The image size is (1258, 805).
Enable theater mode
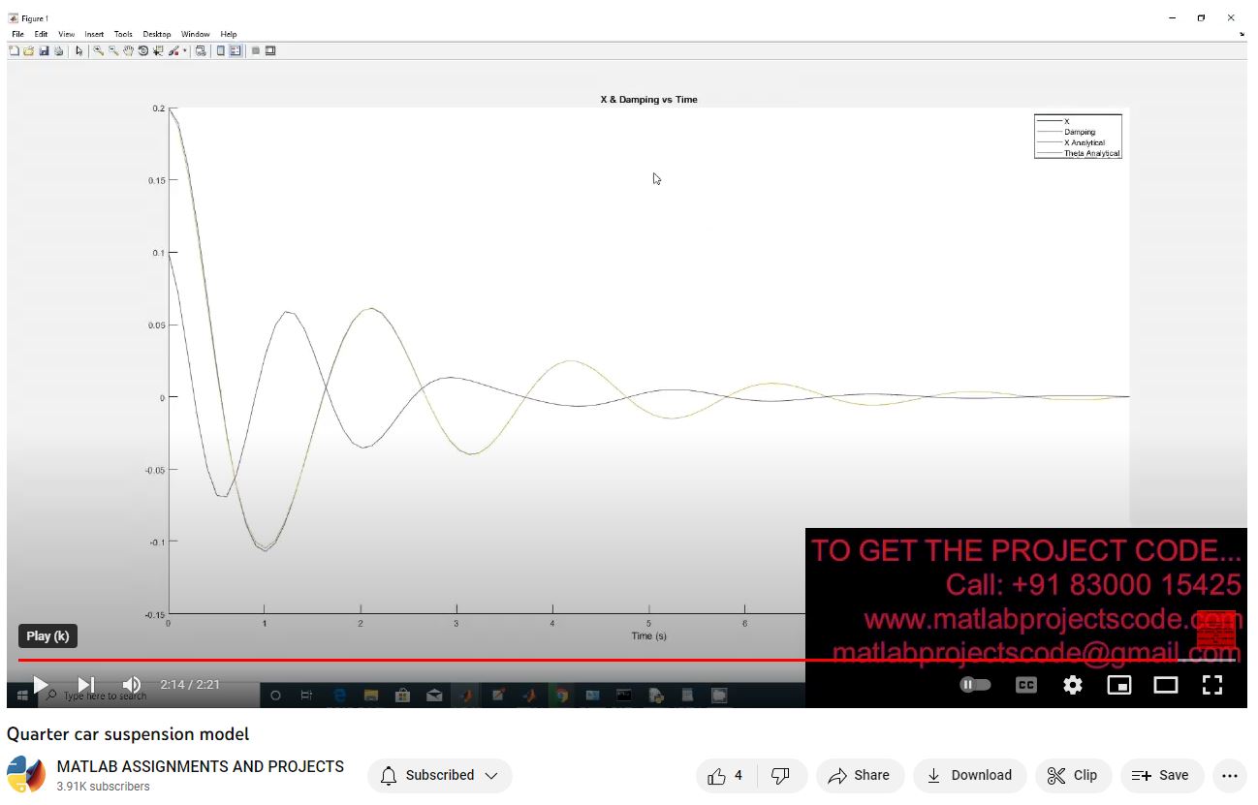[x=1166, y=685]
